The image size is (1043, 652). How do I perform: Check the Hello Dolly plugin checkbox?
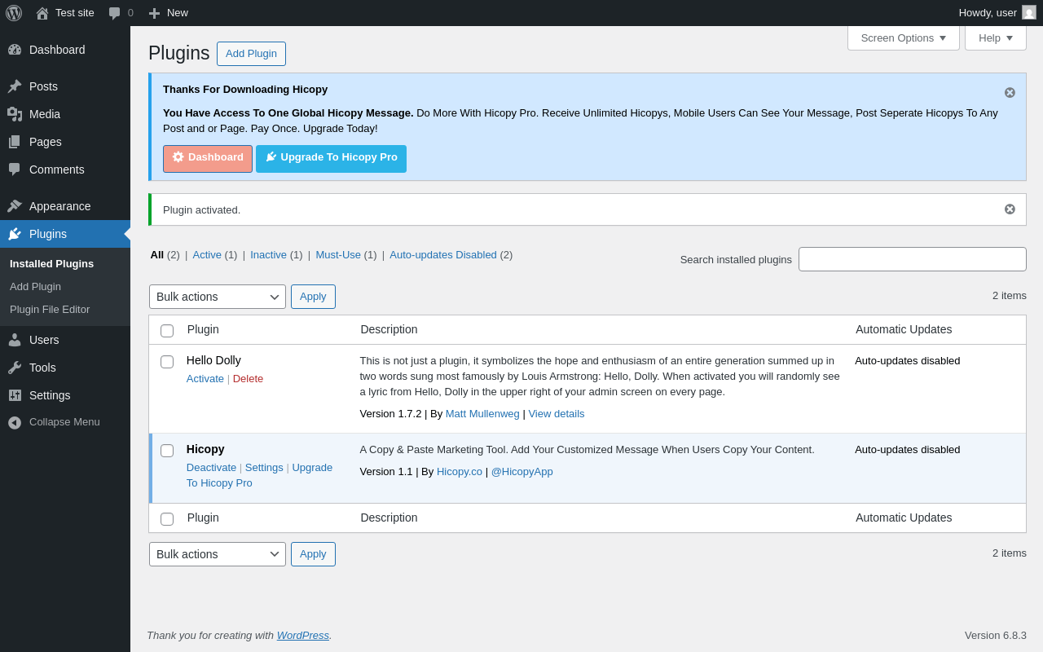click(x=167, y=362)
